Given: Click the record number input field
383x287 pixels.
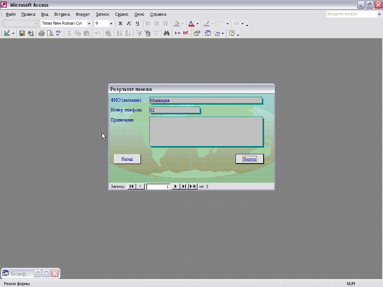Looking at the screenshot, I should click(x=158, y=186).
